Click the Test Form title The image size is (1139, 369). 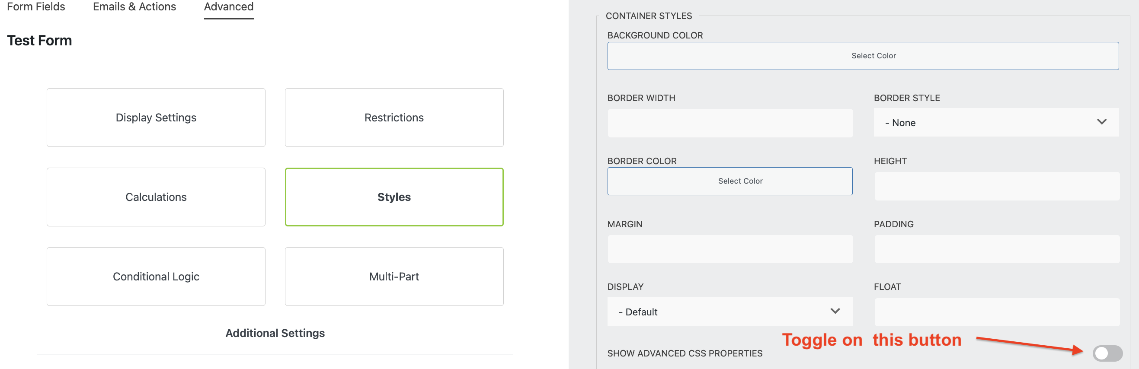(39, 41)
